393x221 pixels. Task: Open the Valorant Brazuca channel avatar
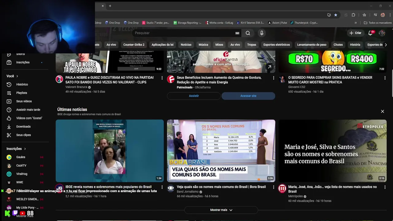click(x=59, y=79)
